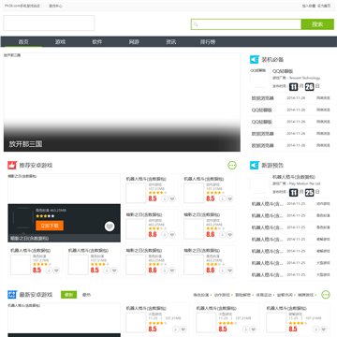
Task: Favorite the featured game with white heart
Action: pos(110,227)
